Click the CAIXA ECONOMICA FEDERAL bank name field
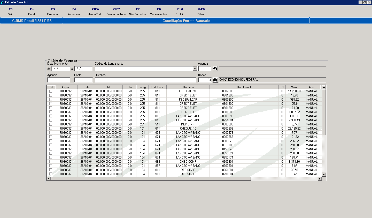 pyautogui.click(x=272, y=80)
